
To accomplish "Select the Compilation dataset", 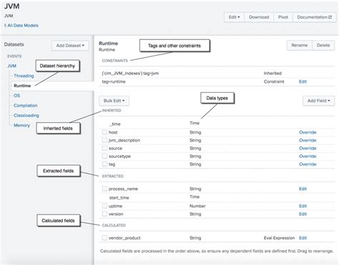I will click(26, 106).
